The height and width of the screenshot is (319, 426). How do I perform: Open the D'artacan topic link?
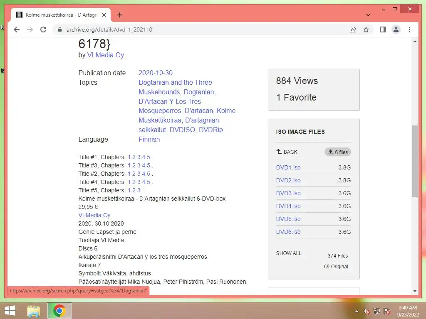click(198, 110)
